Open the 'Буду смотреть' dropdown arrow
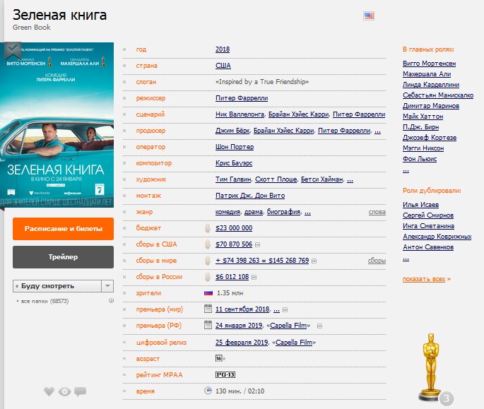 coord(107,286)
